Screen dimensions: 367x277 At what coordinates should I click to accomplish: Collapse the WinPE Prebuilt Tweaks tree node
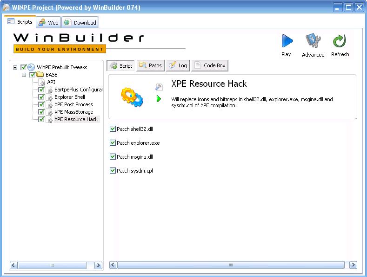coord(15,67)
